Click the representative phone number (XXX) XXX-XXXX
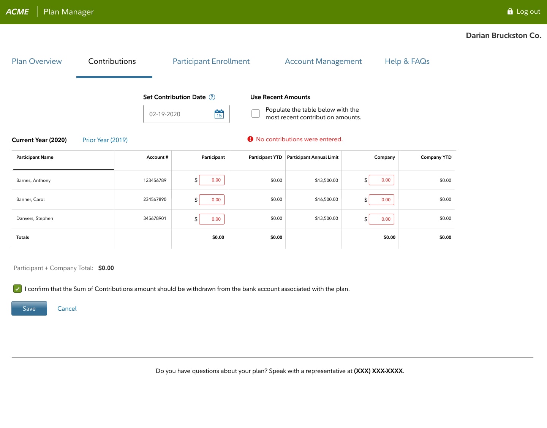The width and height of the screenshot is (547, 428). pos(378,371)
